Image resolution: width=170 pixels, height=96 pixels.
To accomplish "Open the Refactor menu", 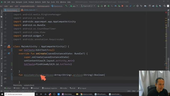I will pos(38,2).
